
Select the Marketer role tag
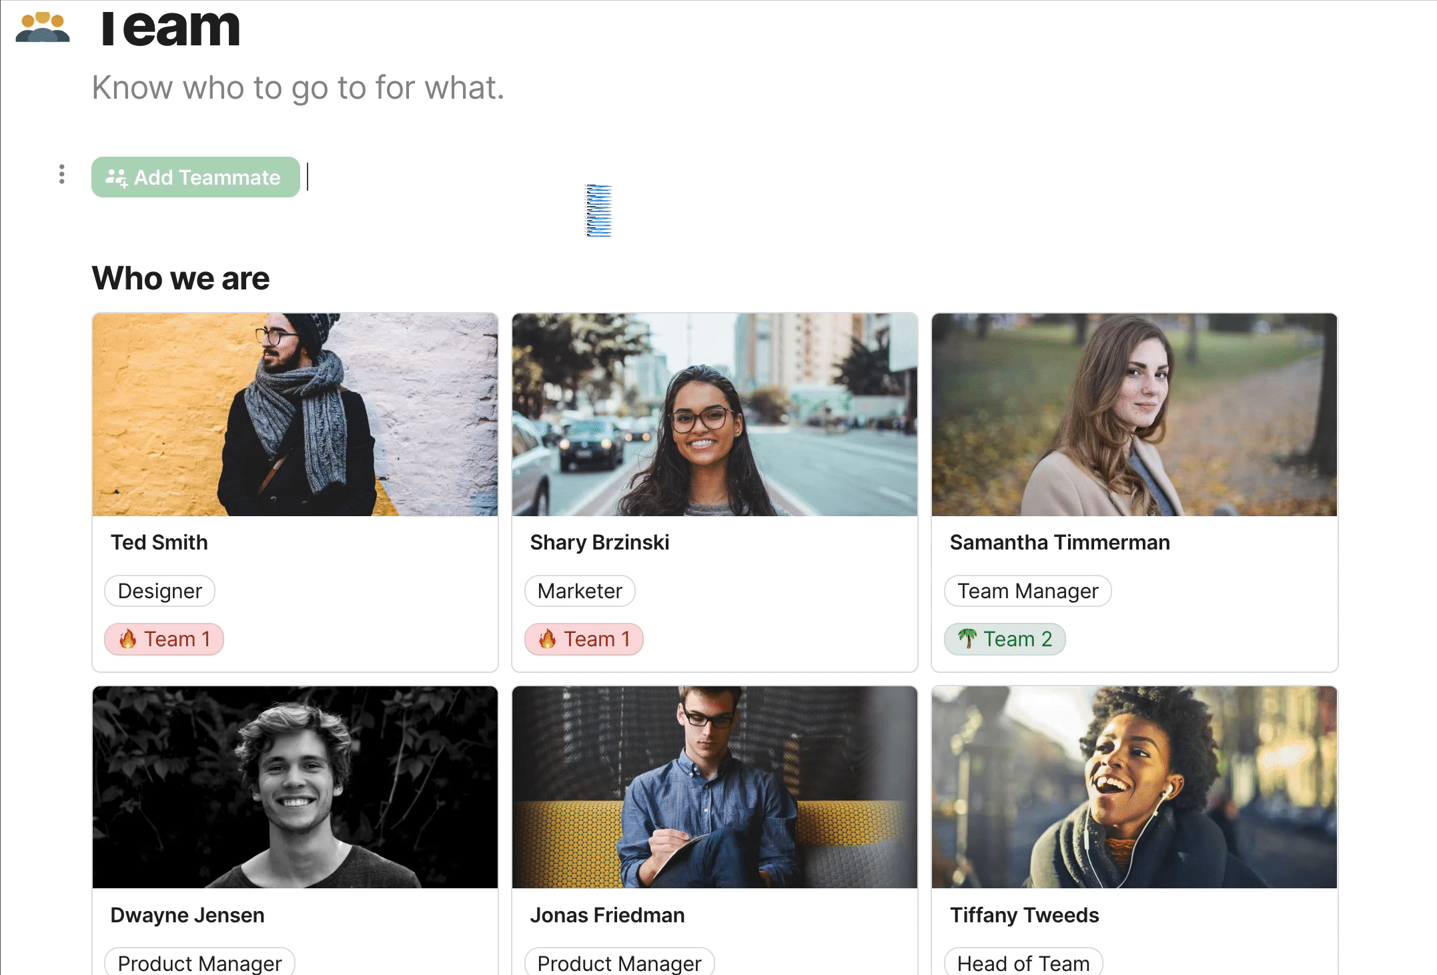tap(580, 591)
